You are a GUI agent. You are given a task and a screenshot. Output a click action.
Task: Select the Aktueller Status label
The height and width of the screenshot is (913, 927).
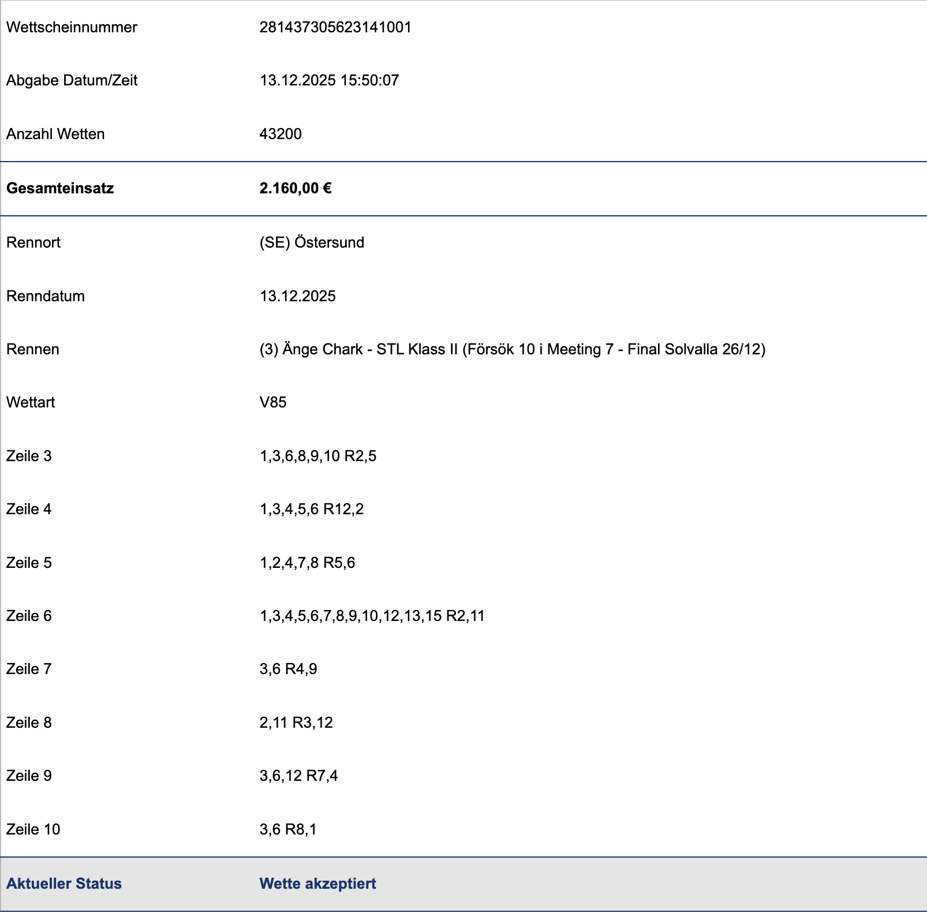pyautogui.click(x=64, y=884)
